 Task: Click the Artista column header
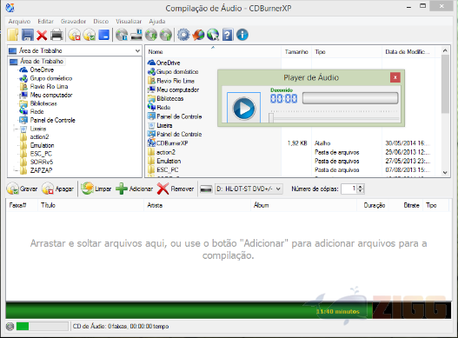pos(197,205)
